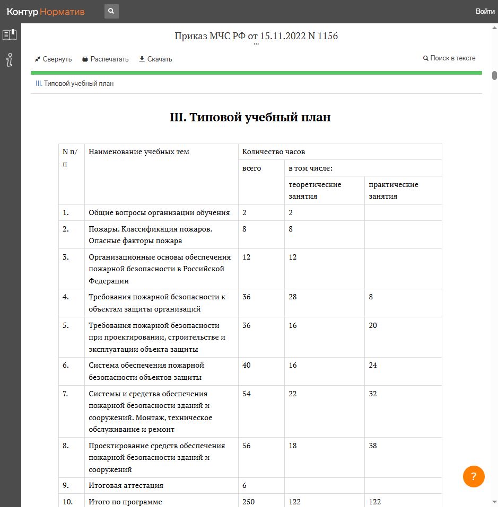The height and width of the screenshot is (507, 498).
Task: Click the breadcrumb "III. Типовой учебный план"
Action: (75, 83)
